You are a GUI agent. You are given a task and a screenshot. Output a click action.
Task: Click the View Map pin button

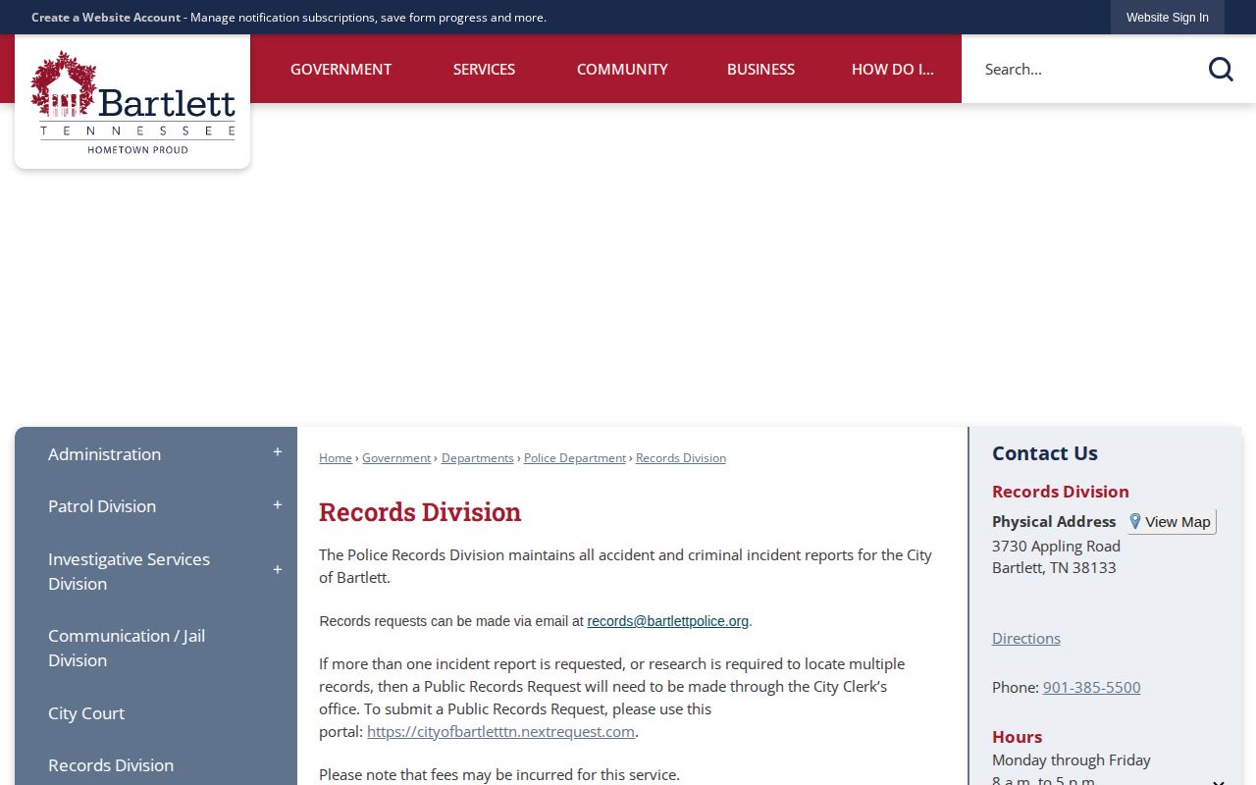click(1171, 522)
